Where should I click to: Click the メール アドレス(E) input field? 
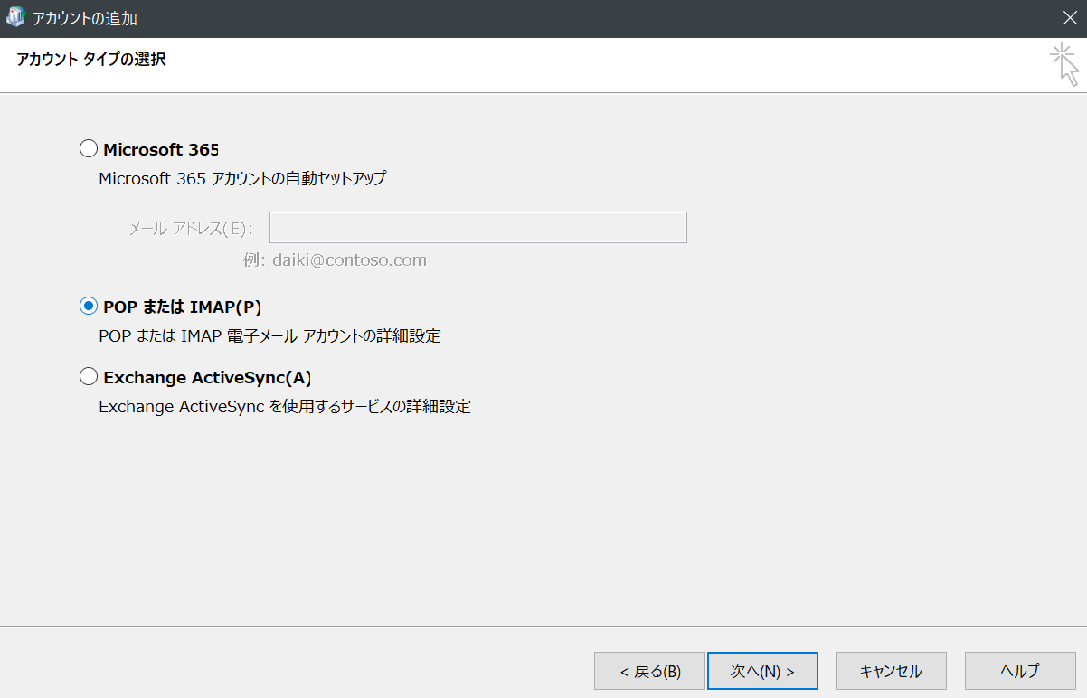click(478, 228)
